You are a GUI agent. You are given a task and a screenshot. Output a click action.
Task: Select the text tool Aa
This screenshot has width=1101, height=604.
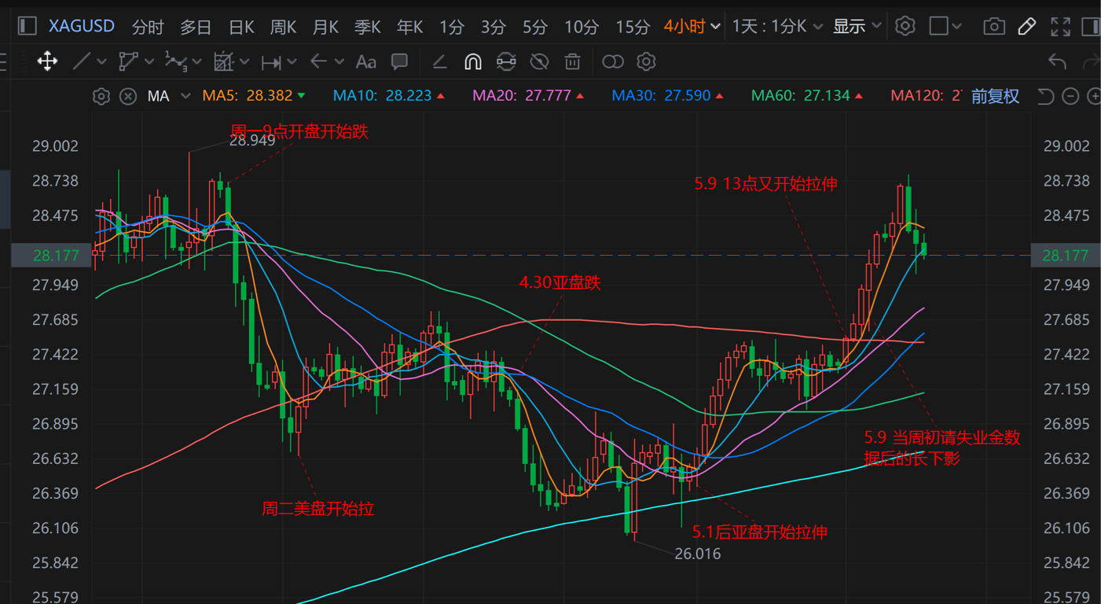pos(365,61)
